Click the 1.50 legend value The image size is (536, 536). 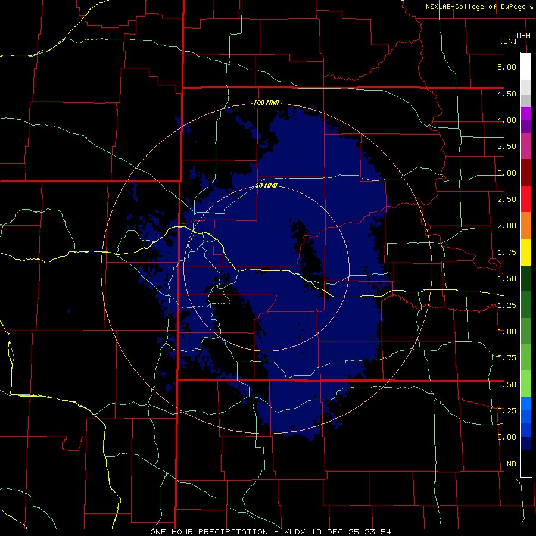[507, 279]
